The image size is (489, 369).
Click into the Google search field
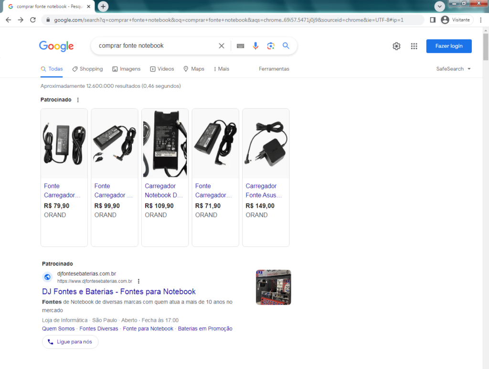(156, 46)
